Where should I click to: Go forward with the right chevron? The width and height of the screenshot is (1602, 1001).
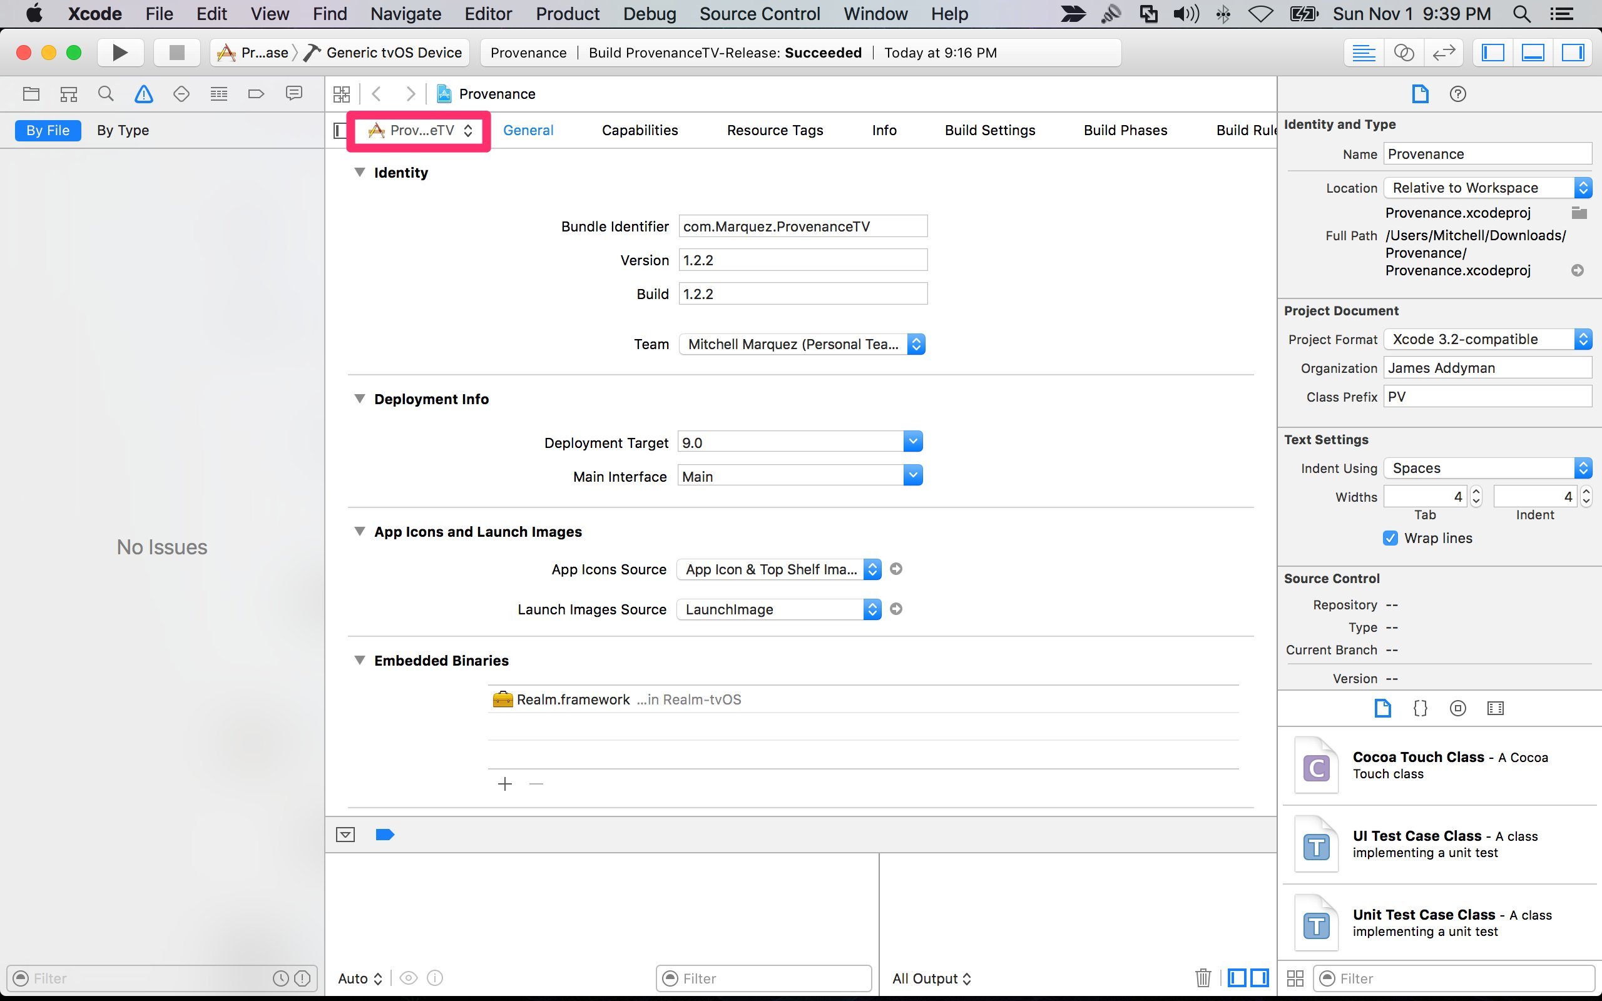tap(411, 94)
